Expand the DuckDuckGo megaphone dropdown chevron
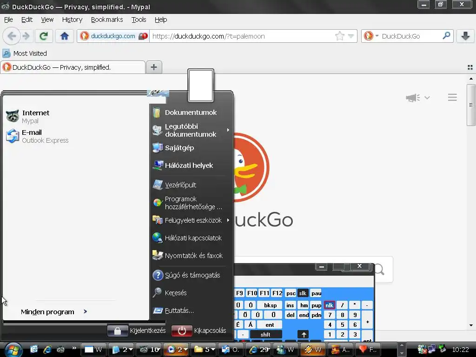The image size is (476, 357). coord(427,98)
